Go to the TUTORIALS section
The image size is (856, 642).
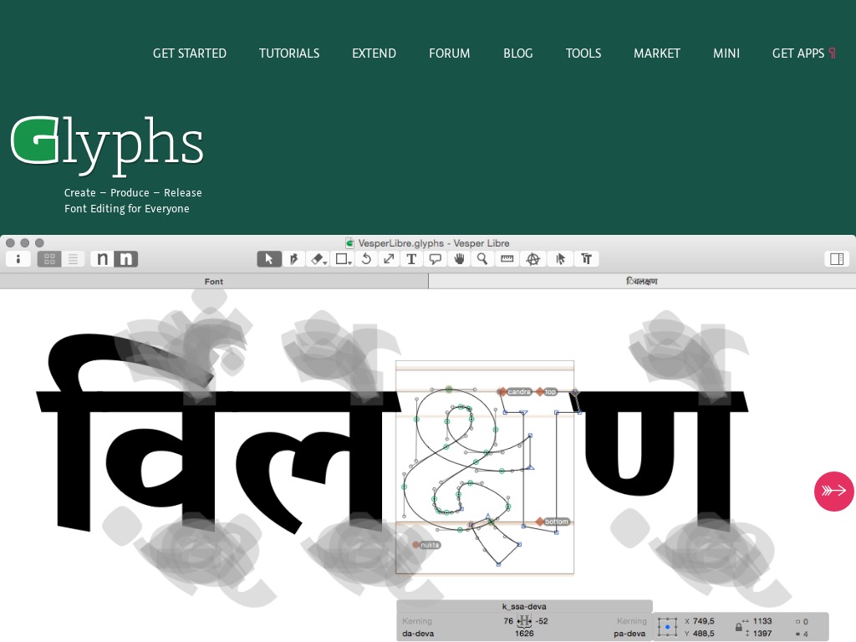[289, 53]
